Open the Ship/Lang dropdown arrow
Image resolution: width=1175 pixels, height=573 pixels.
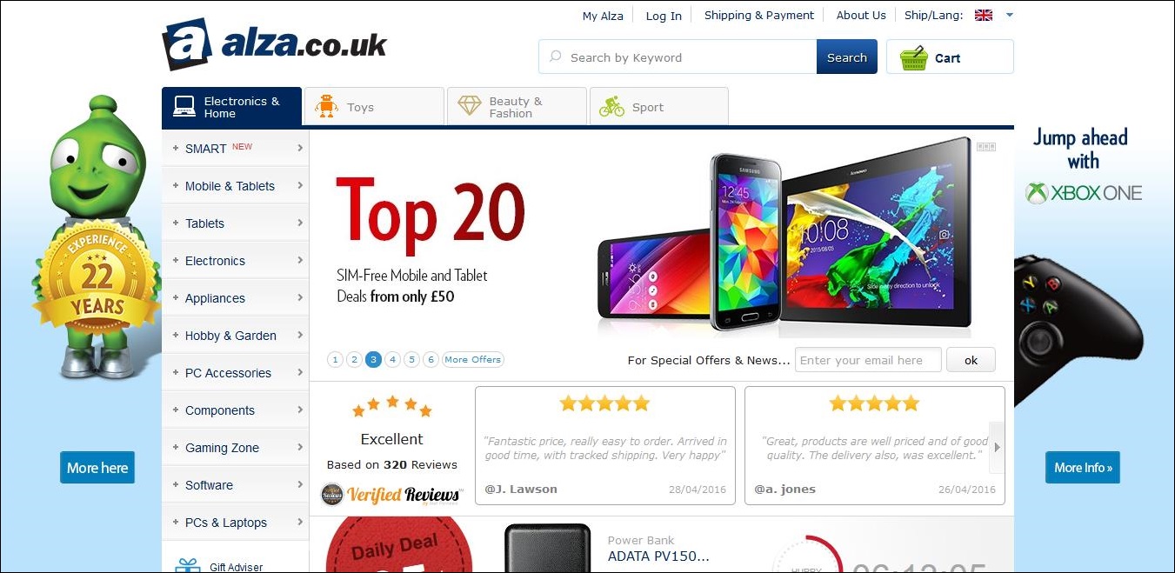1009,16
